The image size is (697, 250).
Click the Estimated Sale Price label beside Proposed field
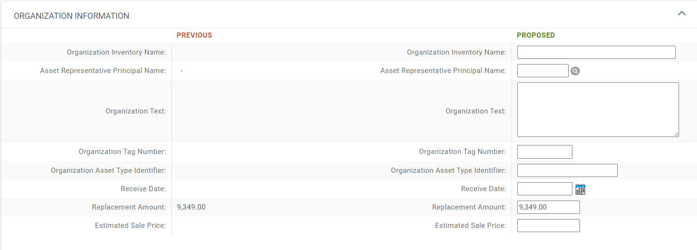click(470, 226)
